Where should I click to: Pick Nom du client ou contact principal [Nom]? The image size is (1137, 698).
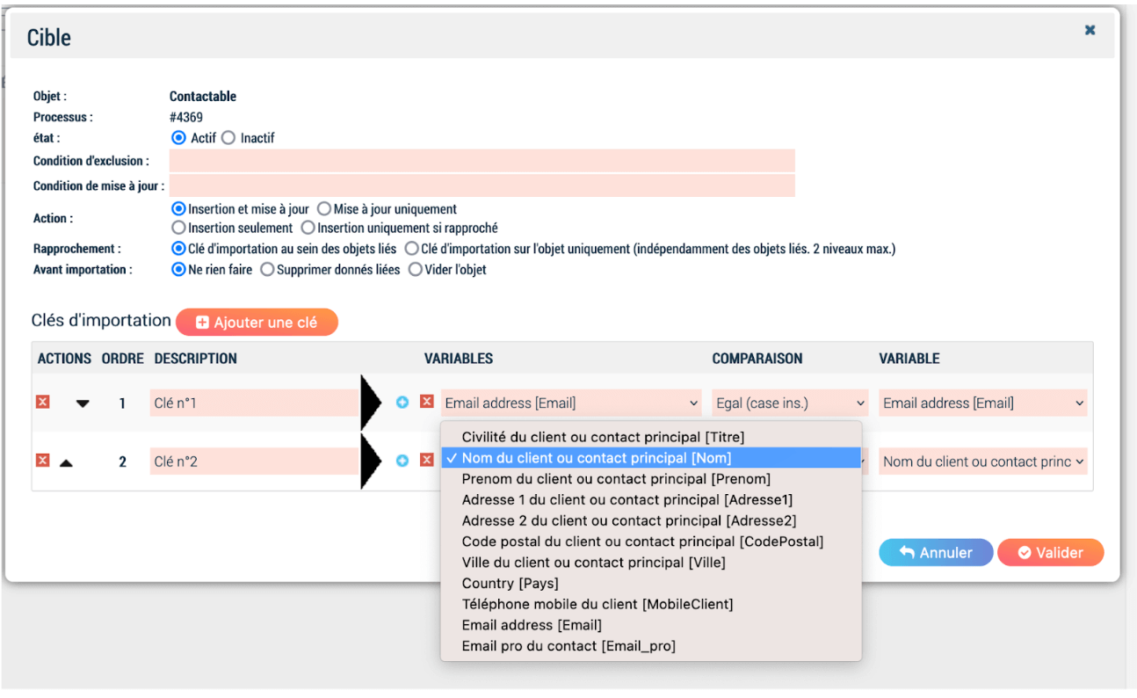click(x=650, y=458)
